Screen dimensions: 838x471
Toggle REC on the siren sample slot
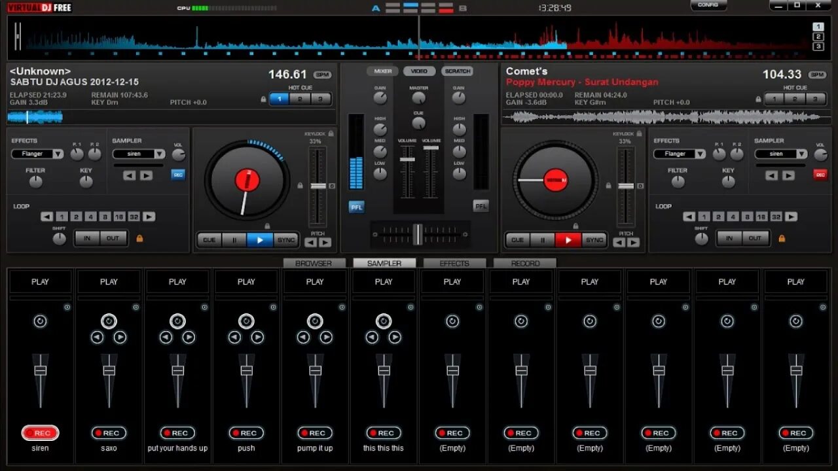coord(40,433)
